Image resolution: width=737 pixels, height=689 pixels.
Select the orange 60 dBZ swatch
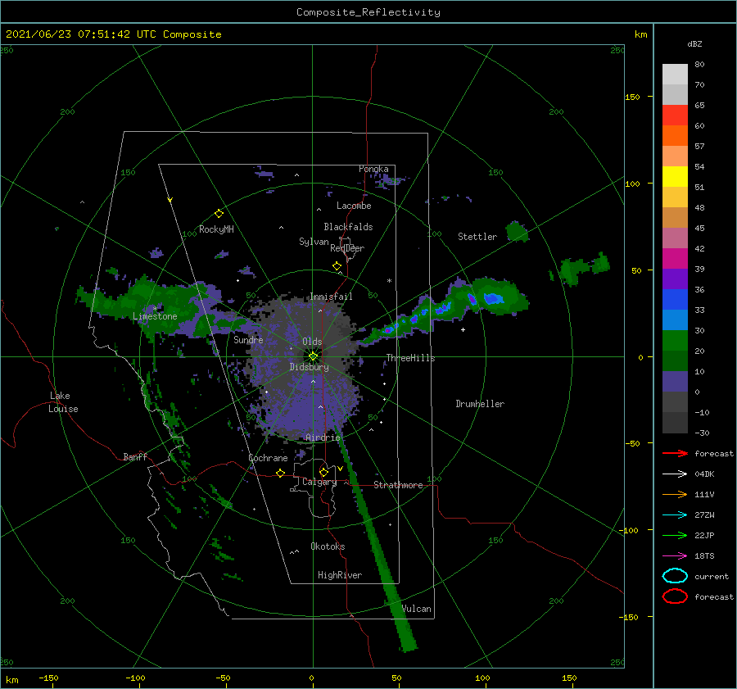tap(675, 135)
